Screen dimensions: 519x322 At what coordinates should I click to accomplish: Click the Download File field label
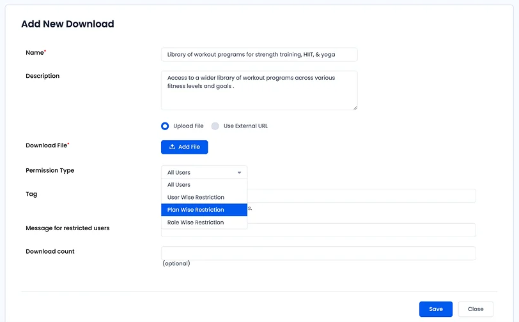46,145
